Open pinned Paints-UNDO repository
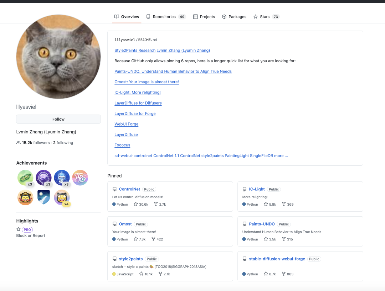Image resolution: width=385 pixels, height=291 pixels. [262, 224]
